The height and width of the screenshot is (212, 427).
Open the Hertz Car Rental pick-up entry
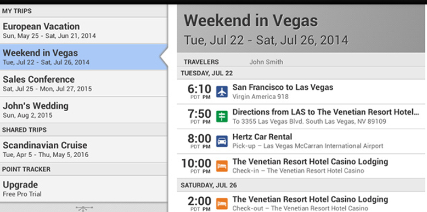[301, 141]
